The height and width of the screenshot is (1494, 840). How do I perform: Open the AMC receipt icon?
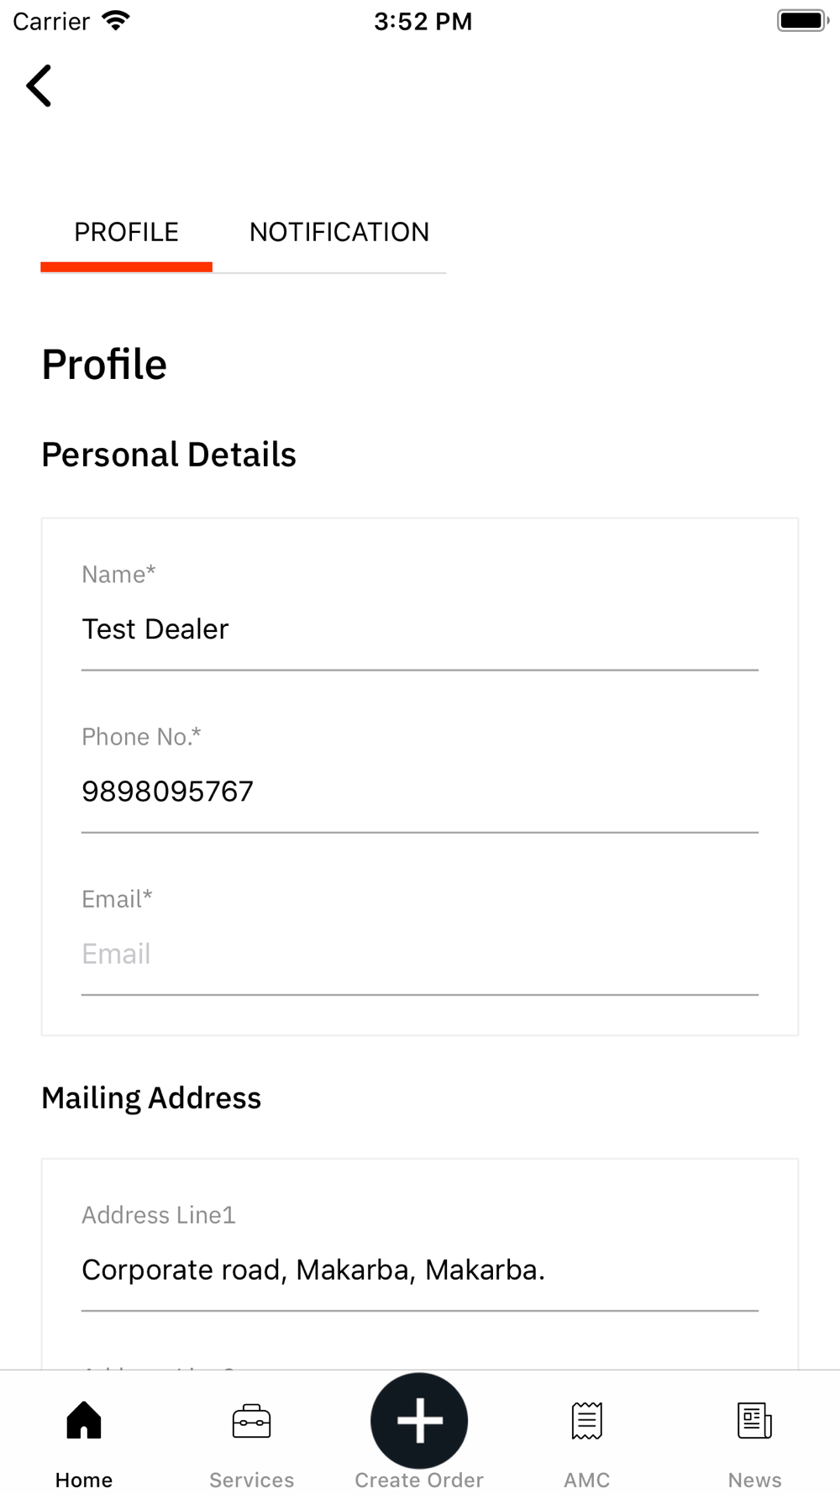pos(586,1421)
